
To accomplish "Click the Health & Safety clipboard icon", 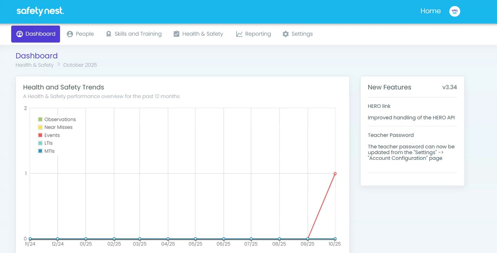I will coord(176,34).
